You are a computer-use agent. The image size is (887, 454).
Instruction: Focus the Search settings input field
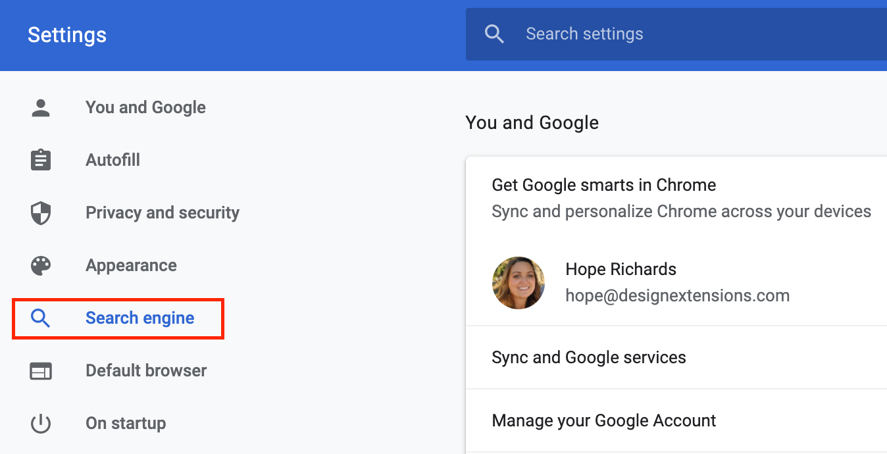[x=676, y=34]
